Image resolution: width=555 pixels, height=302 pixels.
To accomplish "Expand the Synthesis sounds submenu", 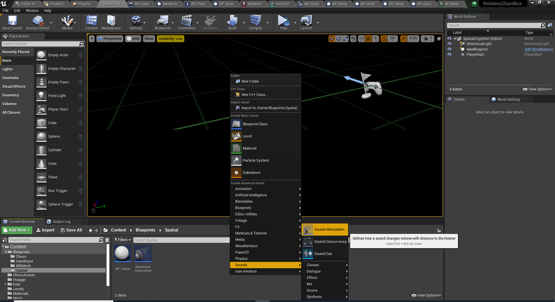I will (325, 296).
